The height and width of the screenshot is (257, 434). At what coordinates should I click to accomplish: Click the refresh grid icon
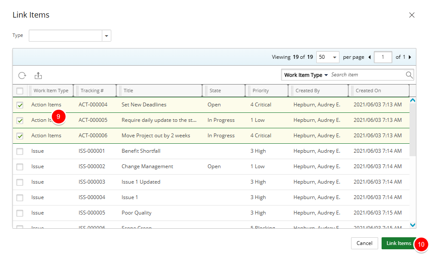[22, 76]
